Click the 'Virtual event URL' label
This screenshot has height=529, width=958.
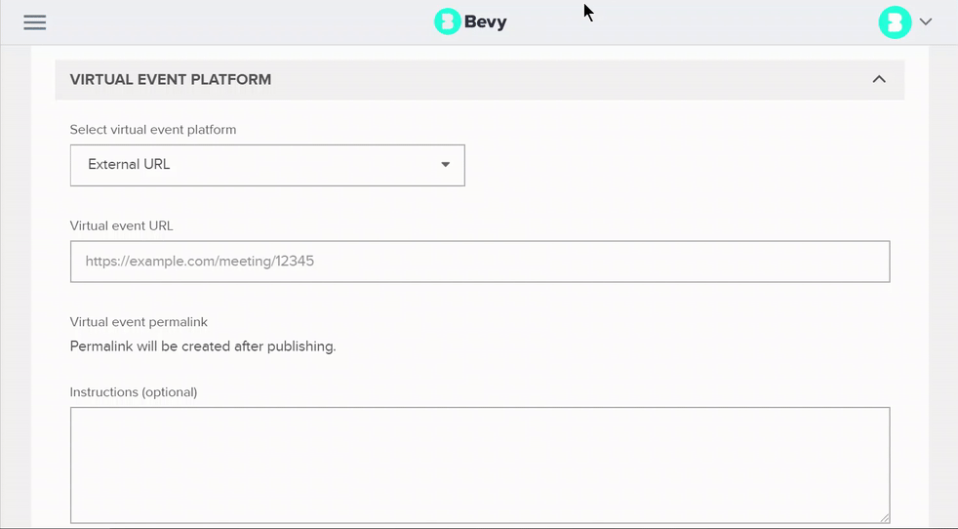121,225
